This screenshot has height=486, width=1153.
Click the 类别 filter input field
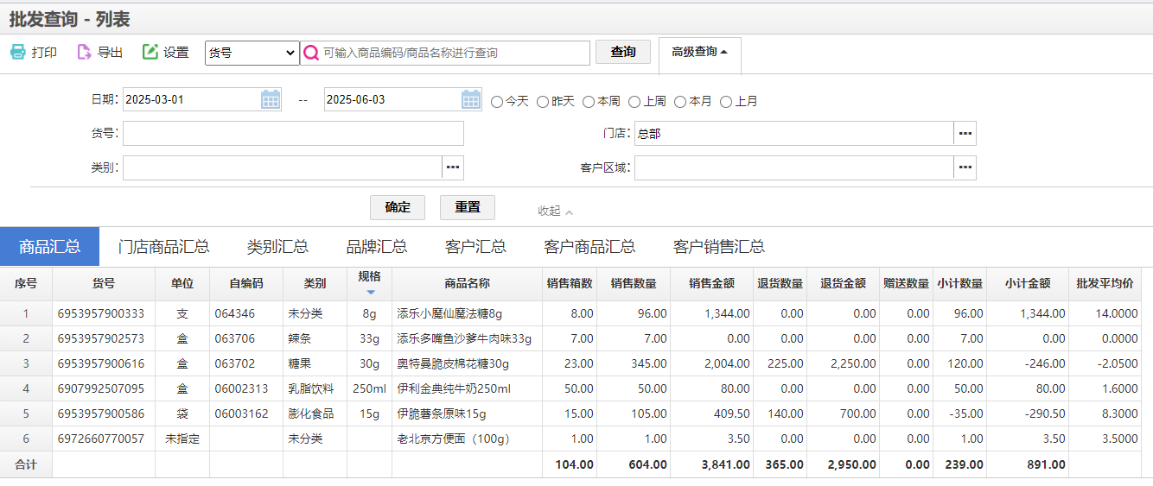(x=282, y=167)
